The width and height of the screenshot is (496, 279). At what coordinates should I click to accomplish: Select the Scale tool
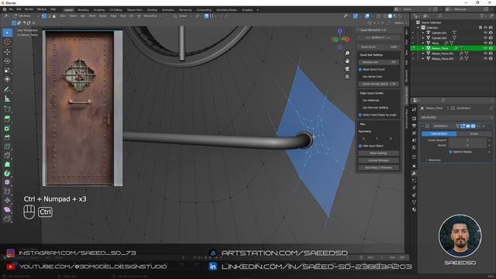(x=7, y=70)
